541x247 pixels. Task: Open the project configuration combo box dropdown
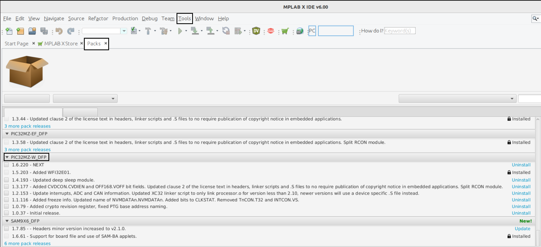click(x=124, y=31)
